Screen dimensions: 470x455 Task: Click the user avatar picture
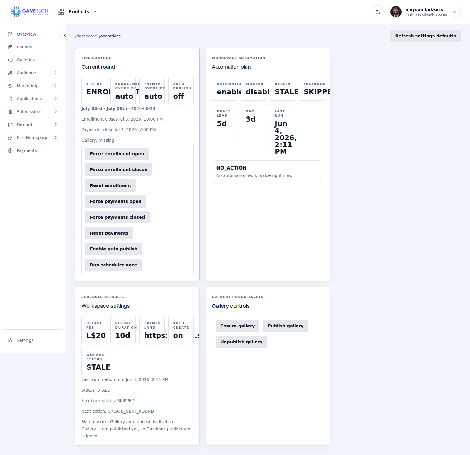396,12
